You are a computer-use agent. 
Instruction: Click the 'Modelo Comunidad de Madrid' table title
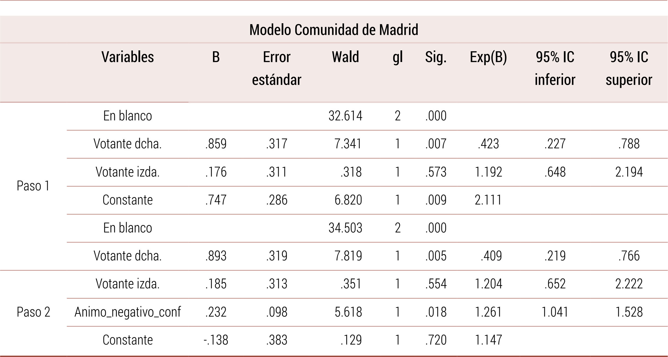tap(334, 30)
